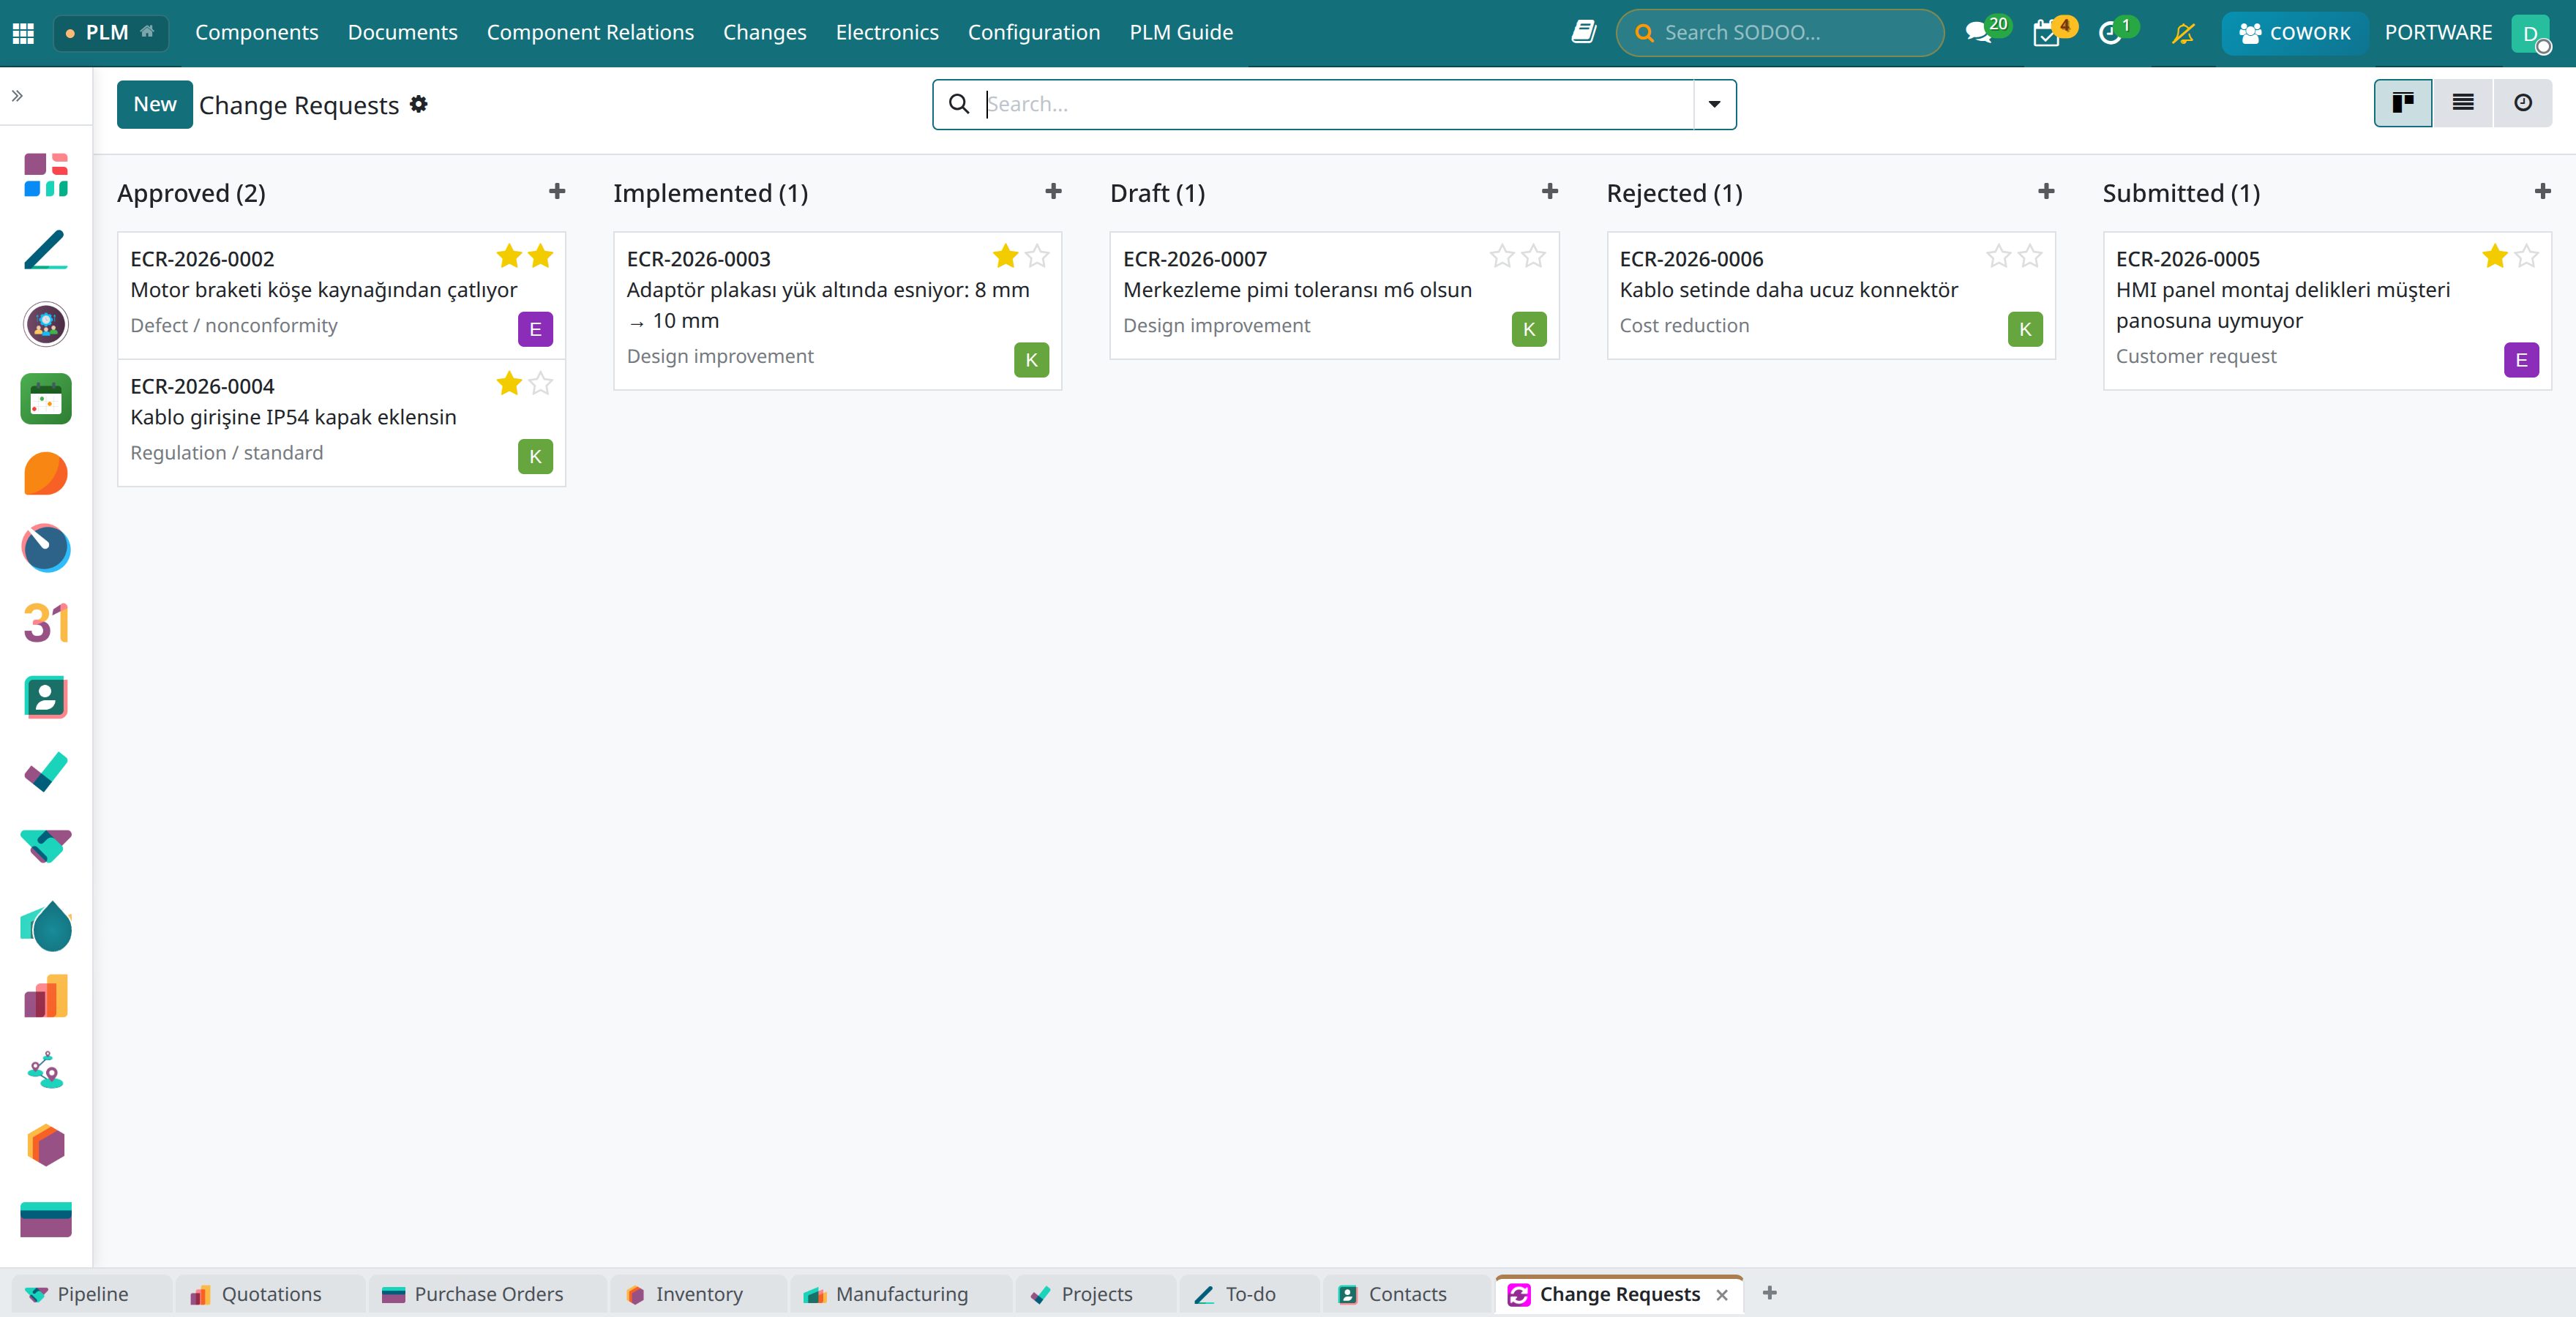Expand the left sidebar chevron
Screen dimensions: 2576x1317
point(17,96)
